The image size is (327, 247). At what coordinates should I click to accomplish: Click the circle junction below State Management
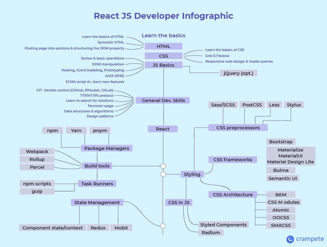(163, 226)
